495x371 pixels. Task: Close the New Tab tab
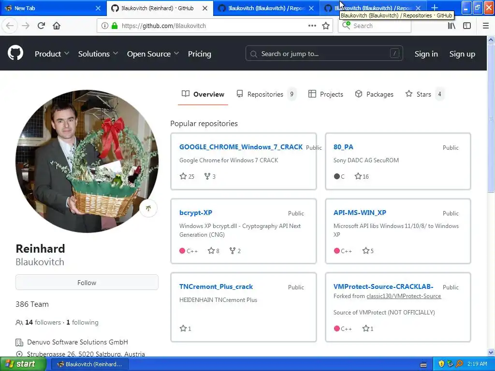[x=98, y=8]
